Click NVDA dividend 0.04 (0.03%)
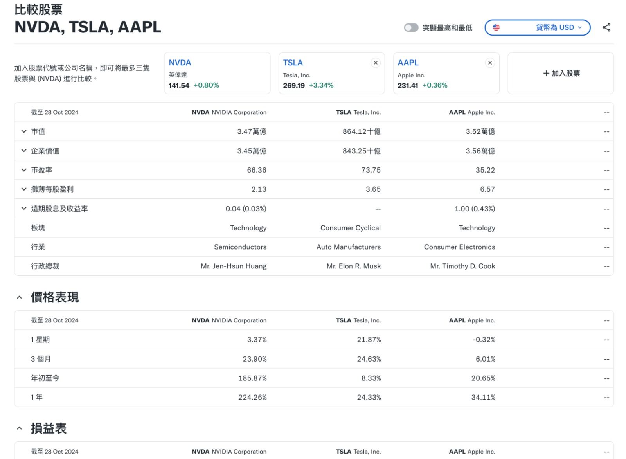The width and height of the screenshot is (626, 459). tap(246, 209)
